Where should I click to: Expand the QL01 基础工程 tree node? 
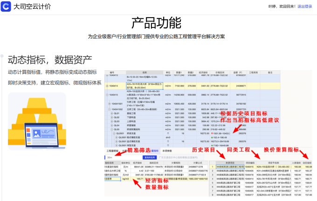pyautogui.click(x=112, y=113)
